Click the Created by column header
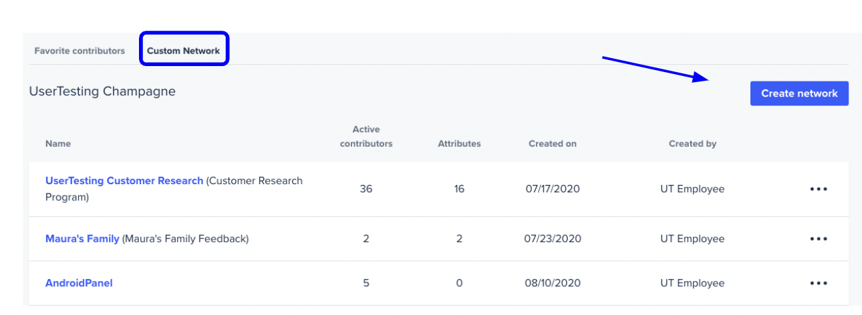The height and width of the screenshot is (315, 862). coord(692,143)
